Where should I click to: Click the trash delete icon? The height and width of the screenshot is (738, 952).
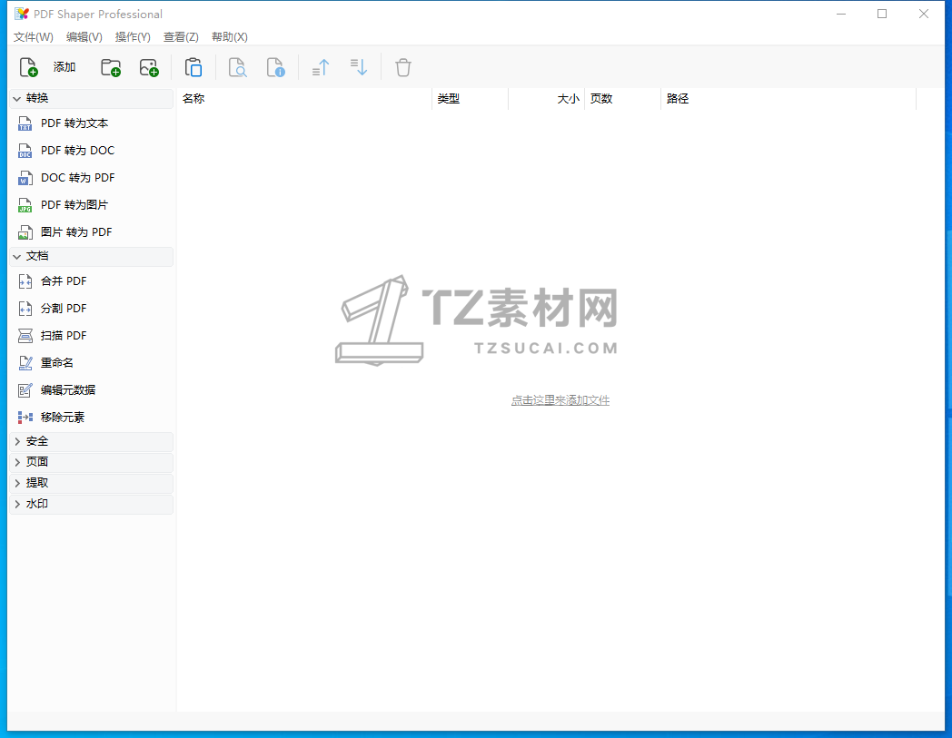(x=403, y=67)
